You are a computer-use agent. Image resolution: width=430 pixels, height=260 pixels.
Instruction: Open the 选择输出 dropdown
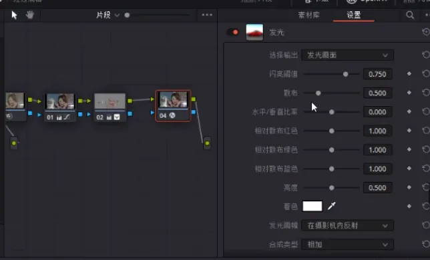click(x=347, y=55)
